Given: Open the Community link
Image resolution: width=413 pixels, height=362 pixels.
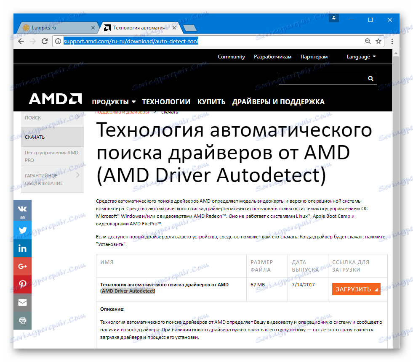Looking at the screenshot, I should click(x=231, y=57).
